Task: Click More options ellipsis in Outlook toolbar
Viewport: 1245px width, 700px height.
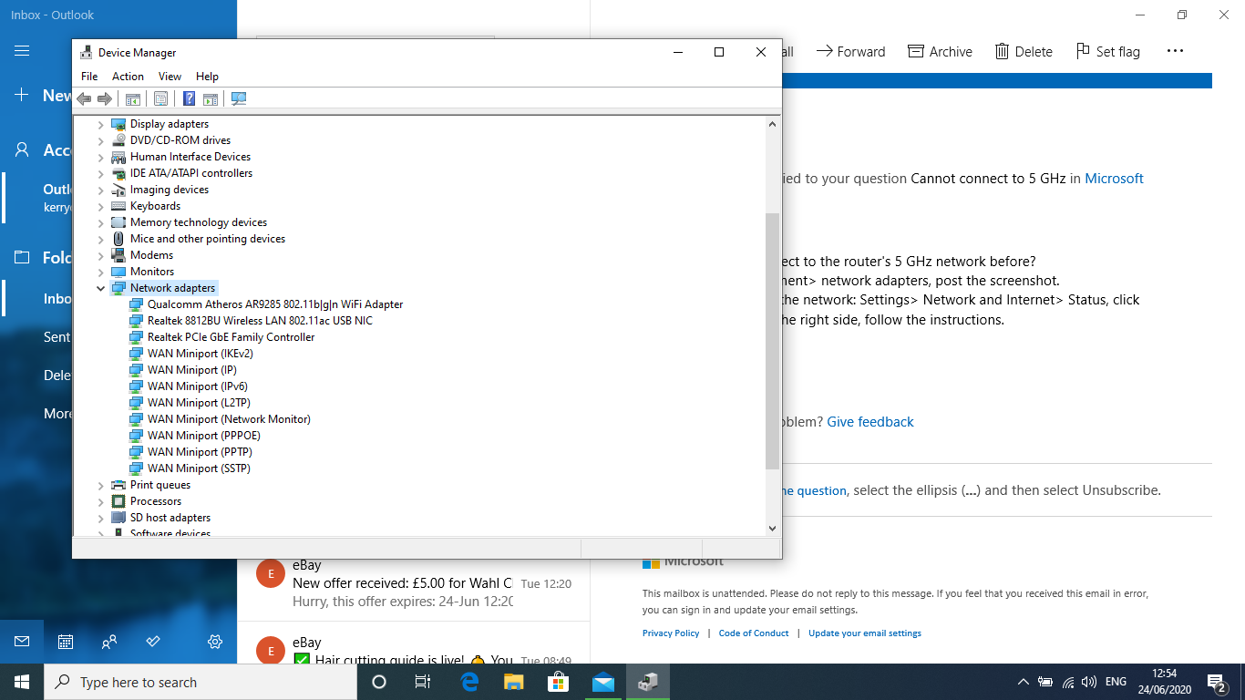Action: [x=1175, y=51]
